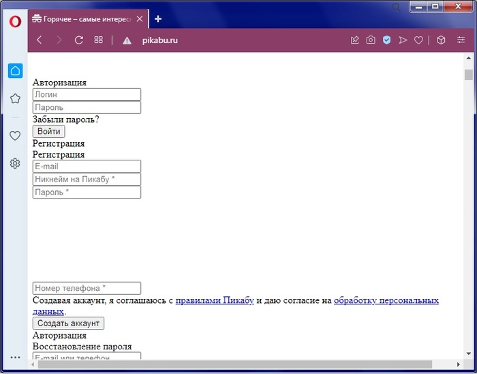The image size is (477, 374).
Task: Click the top Авторизация heading
Action: tap(59, 83)
